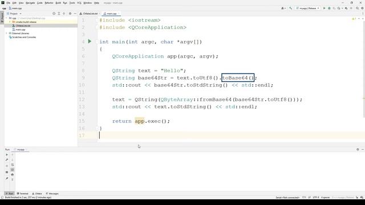Open the Edit menu
Image resolution: width=365 pixels, height=205 pixels.
[x=14, y=3]
